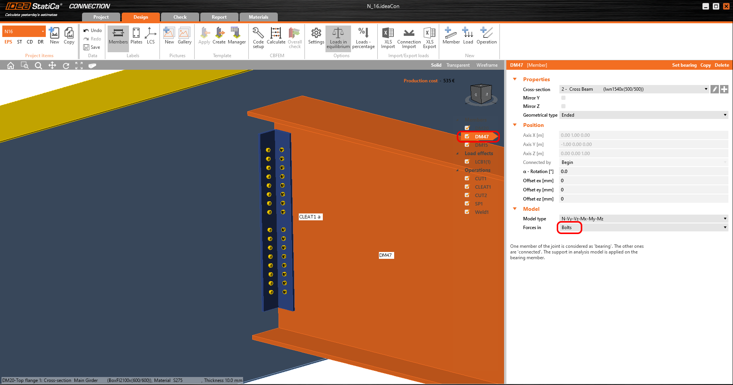Switch to the Check tab

180,17
